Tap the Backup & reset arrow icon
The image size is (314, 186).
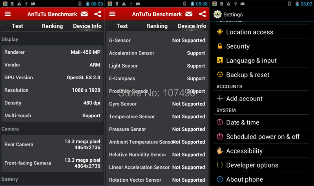coord(220,75)
